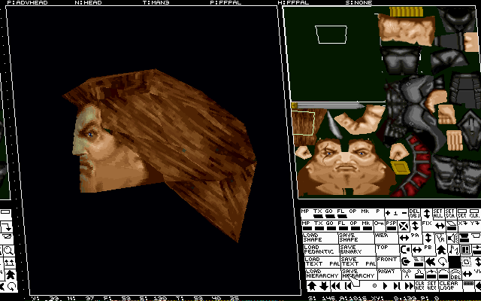481x301 pixels.
Task: Switch to the TOP view
Action: pyautogui.click(x=387, y=250)
